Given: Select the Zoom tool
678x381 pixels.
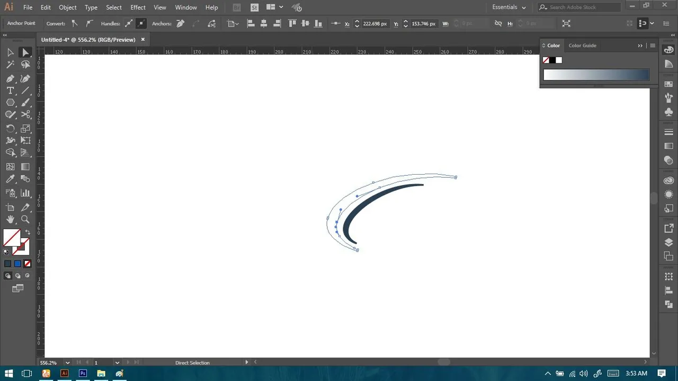Looking at the screenshot, I should pos(25,220).
